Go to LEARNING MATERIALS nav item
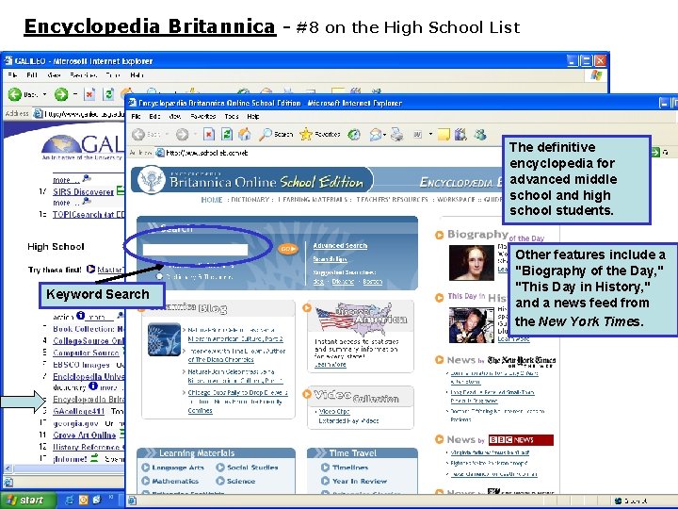 pos(313,200)
